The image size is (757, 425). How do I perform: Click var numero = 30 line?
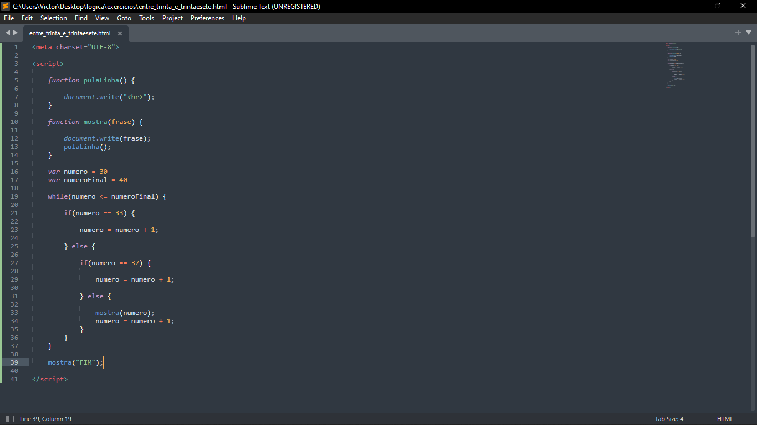(x=78, y=172)
